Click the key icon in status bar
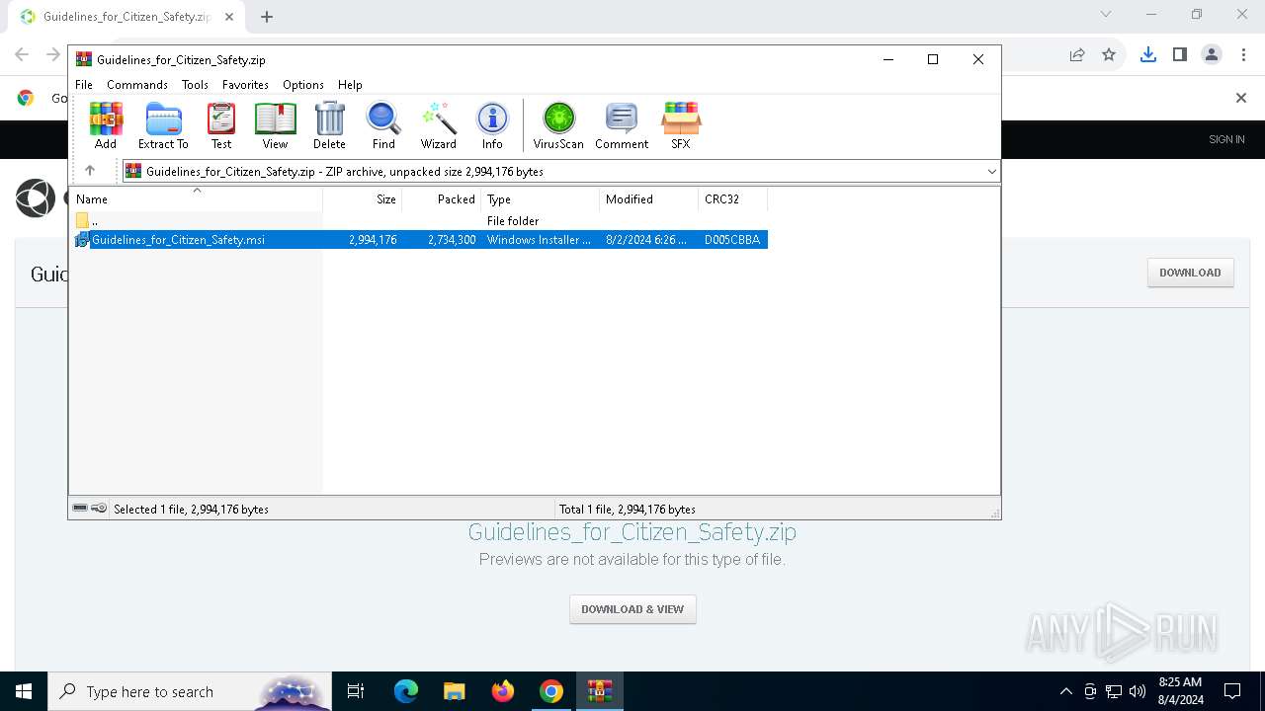Image resolution: width=1265 pixels, height=711 pixels. coord(99,509)
